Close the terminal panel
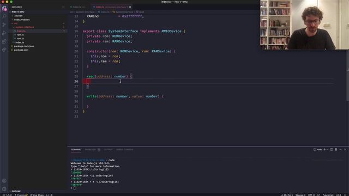349x196 pixels. click(345, 150)
